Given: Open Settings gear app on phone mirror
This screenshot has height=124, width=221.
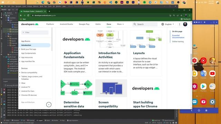Looking at the screenshot, I should click(212, 102).
